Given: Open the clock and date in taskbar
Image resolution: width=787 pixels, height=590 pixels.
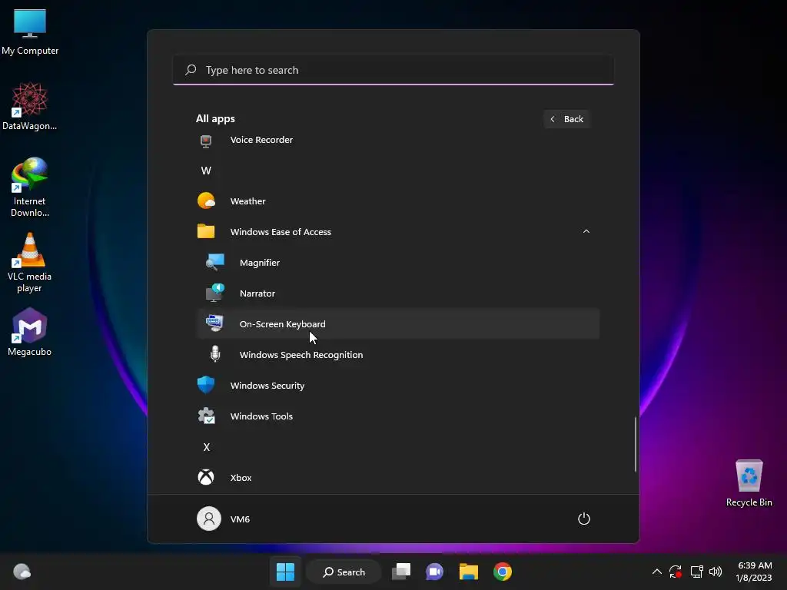Looking at the screenshot, I should [754, 572].
